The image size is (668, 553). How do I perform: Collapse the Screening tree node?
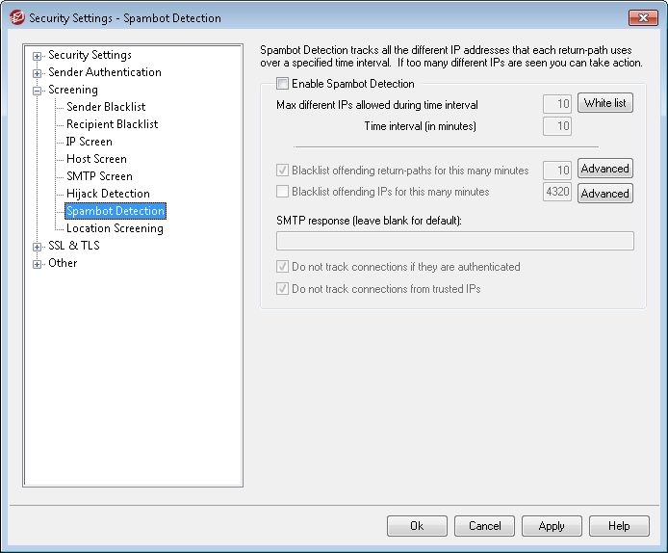click(x=38, y=91)
